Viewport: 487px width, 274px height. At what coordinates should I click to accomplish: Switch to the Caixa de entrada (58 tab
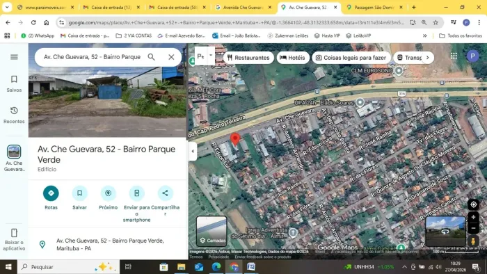[x=177, y=7]
